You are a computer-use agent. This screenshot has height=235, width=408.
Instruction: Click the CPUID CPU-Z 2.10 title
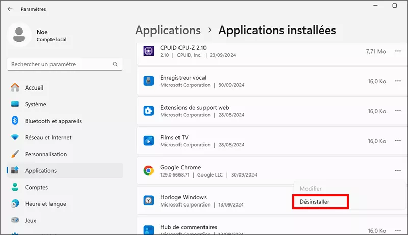[183, 48]
